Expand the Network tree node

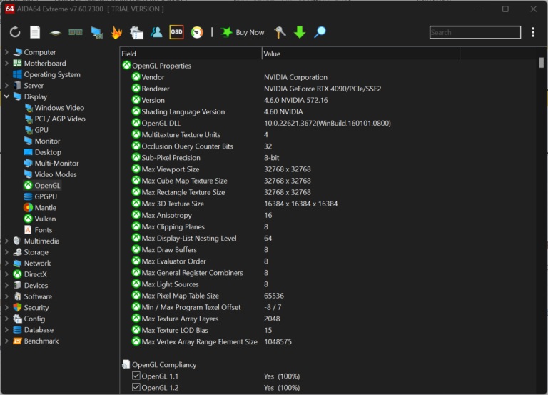tap(6, 263)
